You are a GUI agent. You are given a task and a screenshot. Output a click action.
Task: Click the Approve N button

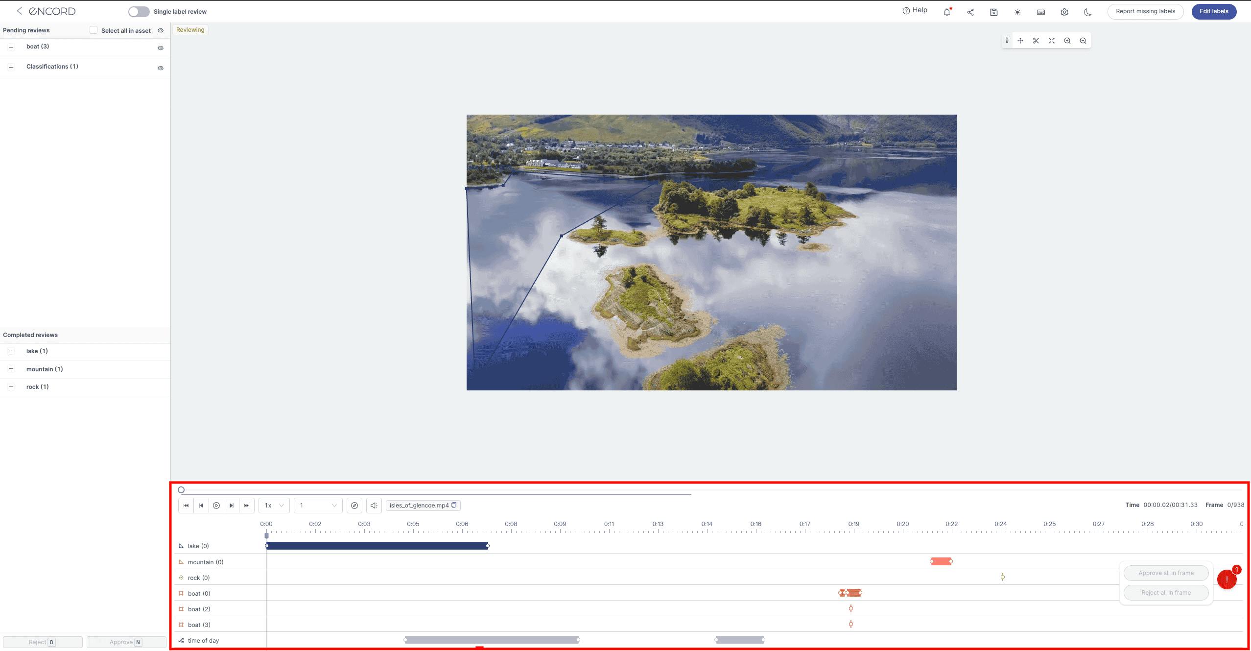[x=126, y=642]
